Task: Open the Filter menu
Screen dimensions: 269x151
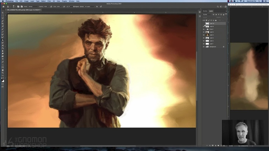Action: pos(49,1)
